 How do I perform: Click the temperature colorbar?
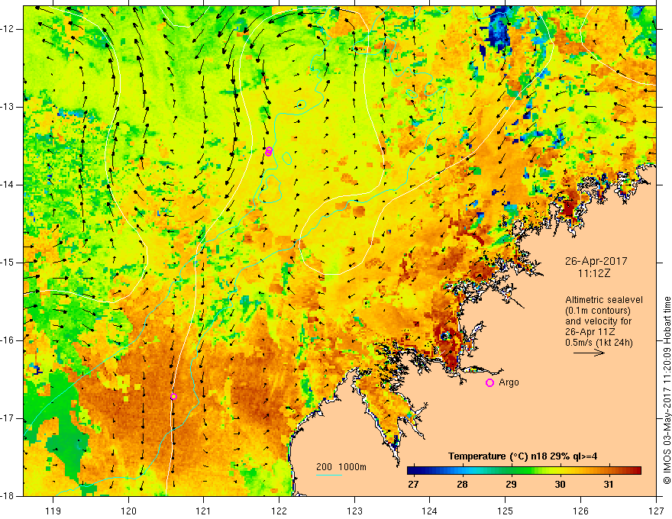524,471
